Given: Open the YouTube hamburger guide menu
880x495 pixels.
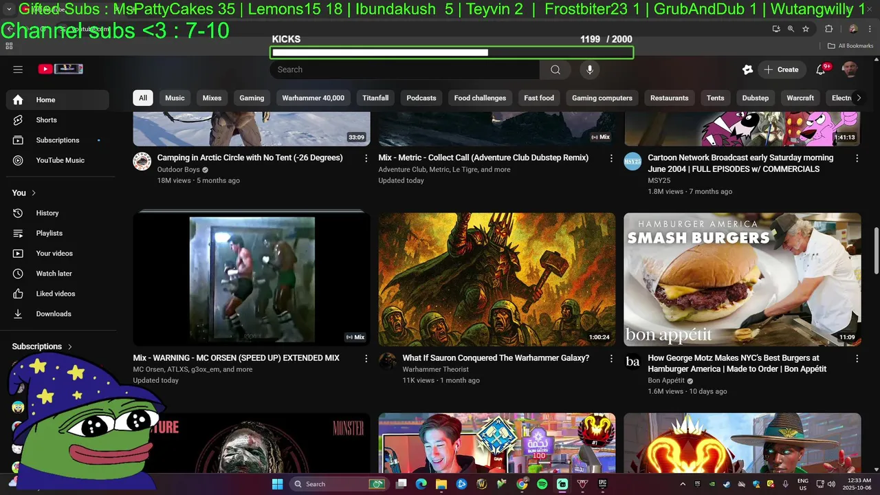Looking at the screenshot, I should click(18, 69).
